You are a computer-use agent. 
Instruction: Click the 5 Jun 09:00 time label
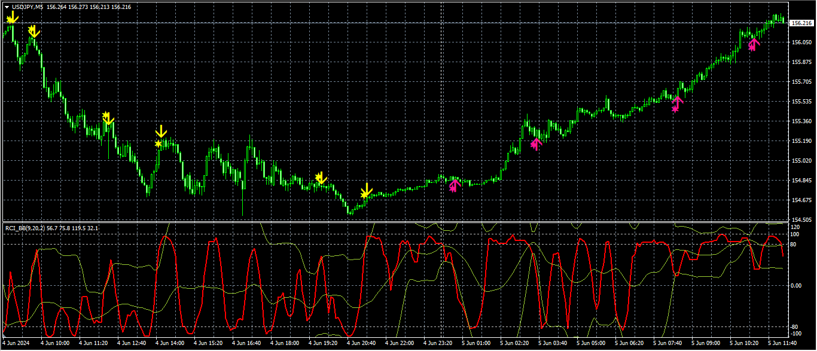706,344
